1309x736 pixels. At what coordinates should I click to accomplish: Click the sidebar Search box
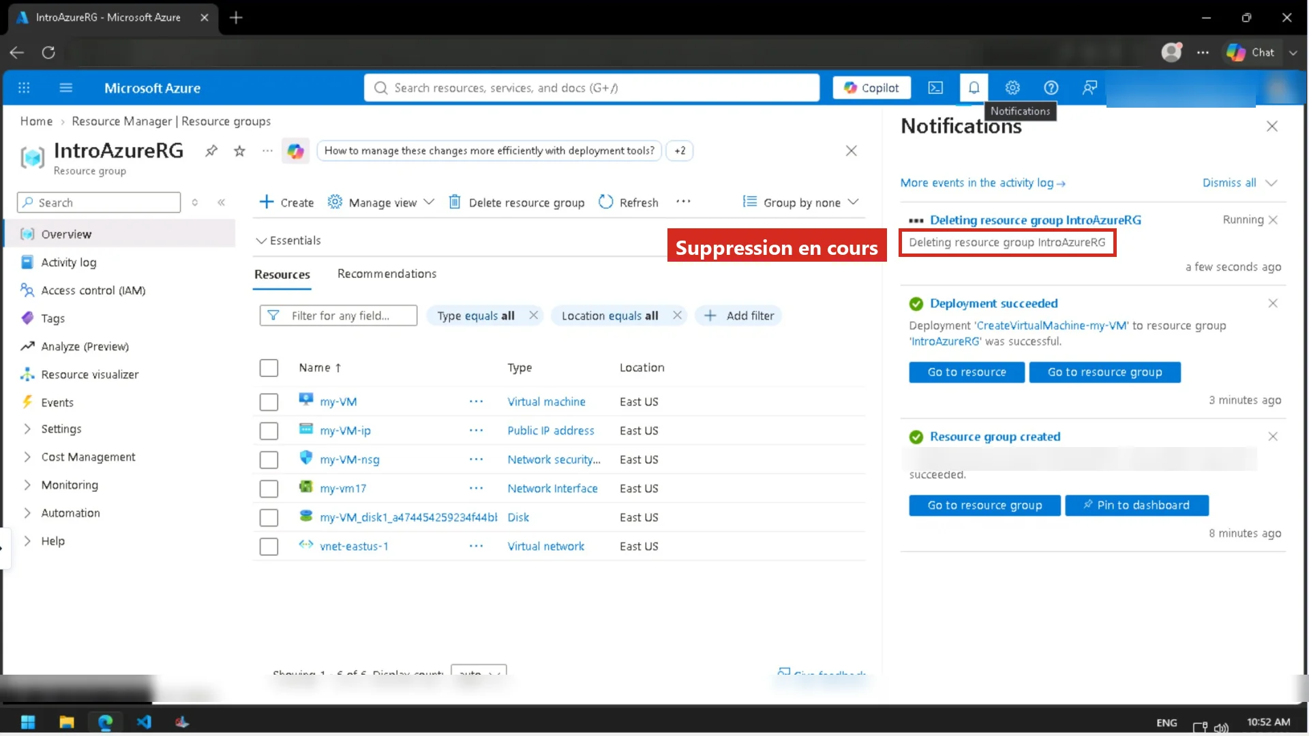[99, 202]
